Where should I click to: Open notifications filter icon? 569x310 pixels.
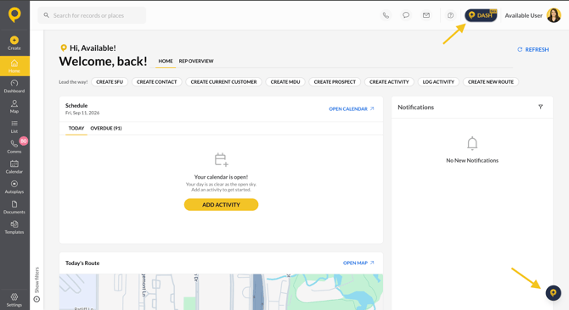[x=541, y=107]
